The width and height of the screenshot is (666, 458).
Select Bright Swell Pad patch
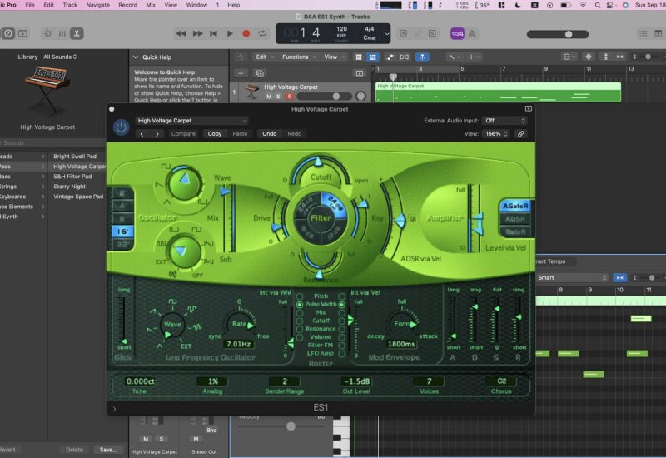[x=75, y=157]
